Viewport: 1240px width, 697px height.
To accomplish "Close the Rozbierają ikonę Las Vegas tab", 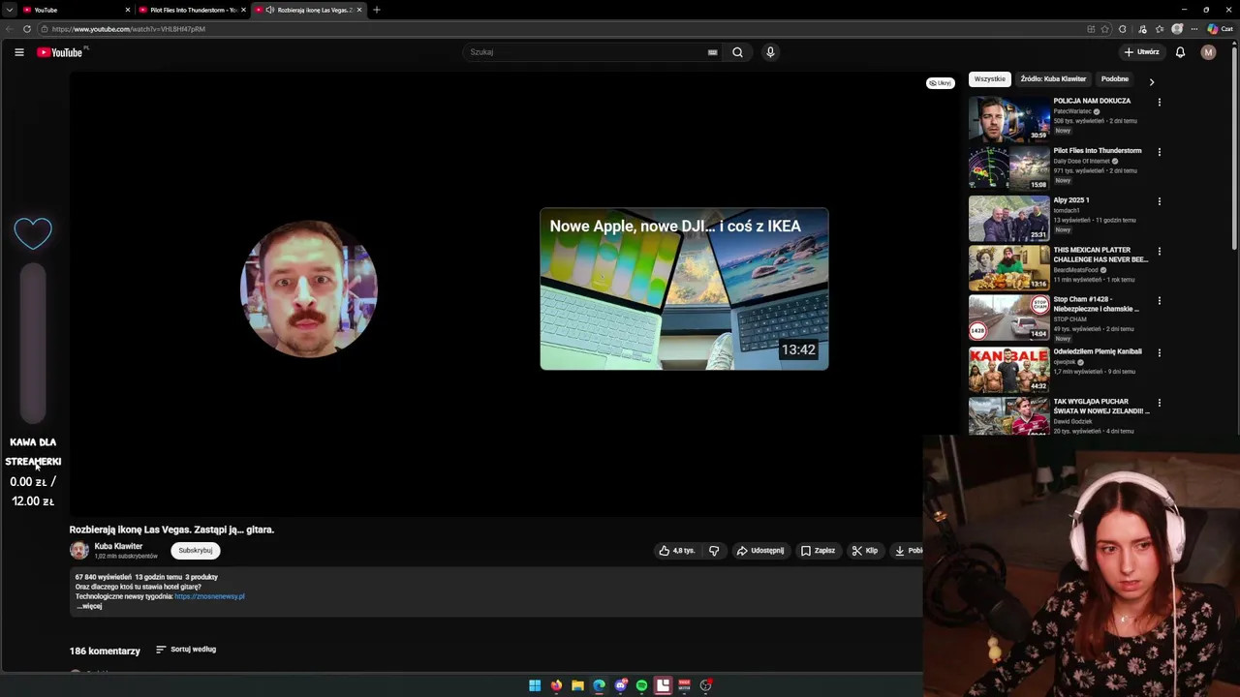I will pos(359,10).
